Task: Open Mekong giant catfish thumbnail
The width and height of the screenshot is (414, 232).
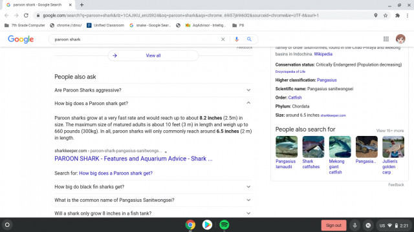Action: [340, 147]
